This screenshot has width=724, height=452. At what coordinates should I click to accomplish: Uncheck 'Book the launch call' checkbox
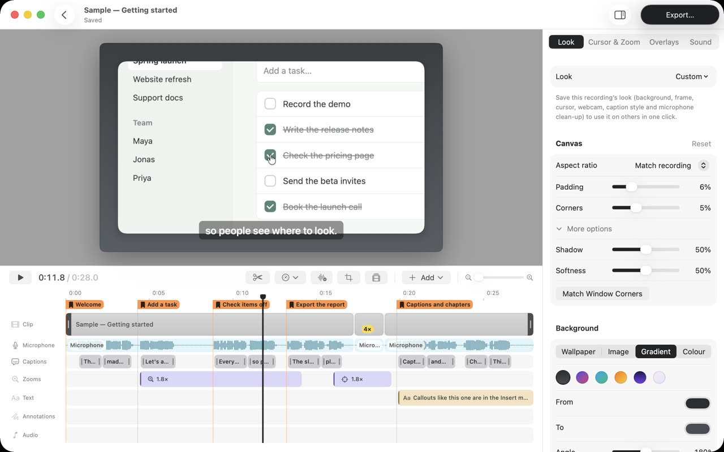click(x=270, y=207)
